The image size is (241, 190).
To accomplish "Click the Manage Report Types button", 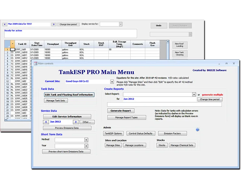I will pyautogui.click(x=127, y=117).
